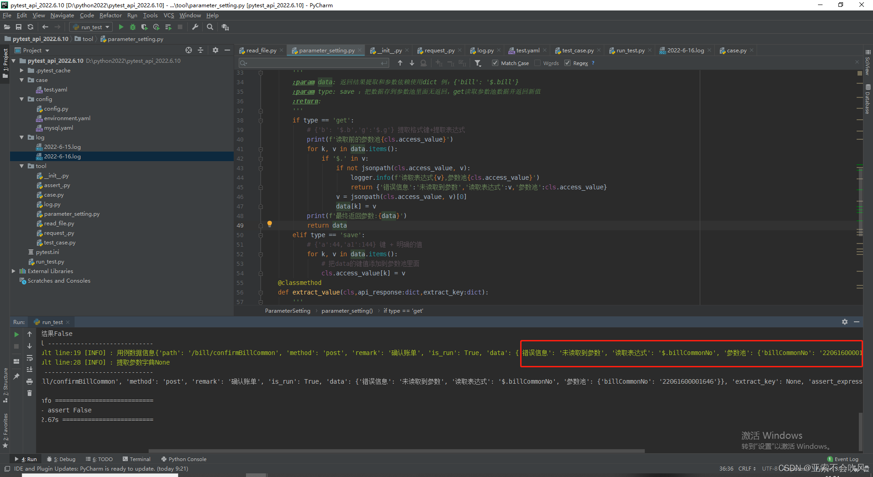Click the Profile run icon
The height and width of the screenshot is (477, 873).
156,27
